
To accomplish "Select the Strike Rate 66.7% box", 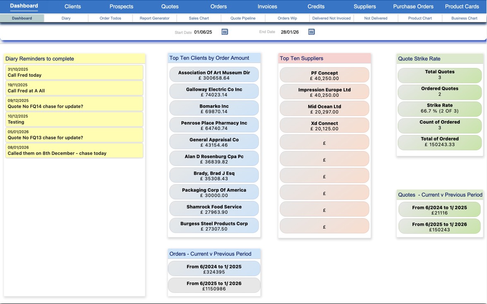I will 439,108.
